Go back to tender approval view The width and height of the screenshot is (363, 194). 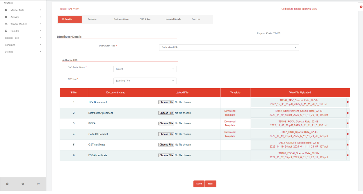tap(299, 9)
